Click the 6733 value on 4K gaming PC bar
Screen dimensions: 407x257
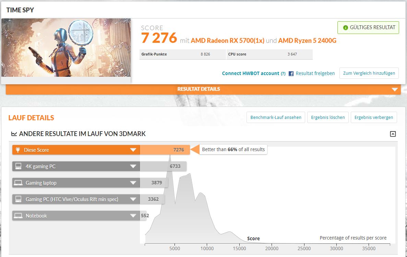(175, 166)
